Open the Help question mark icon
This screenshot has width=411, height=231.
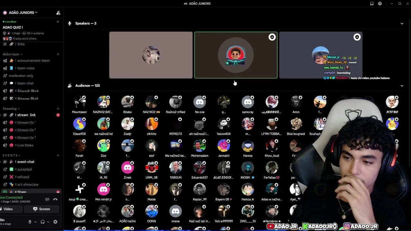click(380, 4)
